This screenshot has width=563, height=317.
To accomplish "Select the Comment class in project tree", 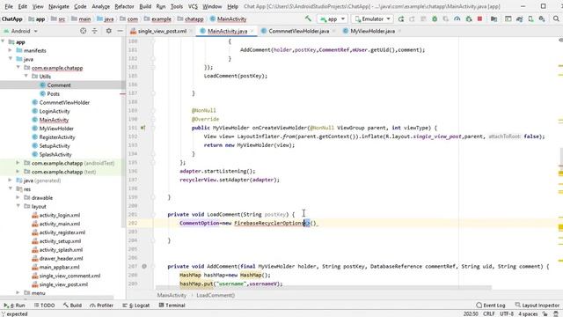I will pos(59,85).
